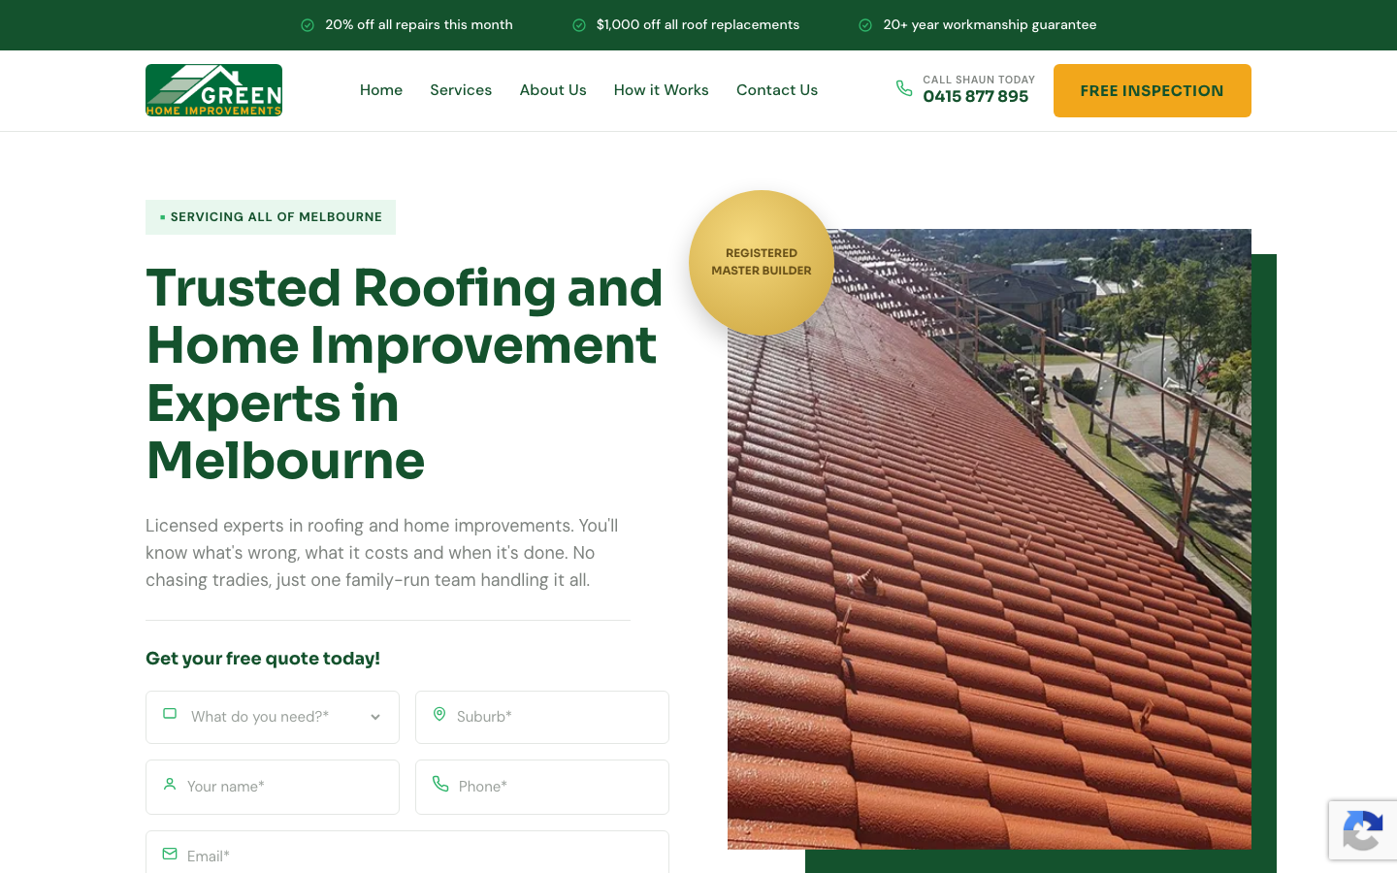This screenshot has height=873, width=1397.
Task: Open the What do you need dropdown
Action: [x=273, y=717]
